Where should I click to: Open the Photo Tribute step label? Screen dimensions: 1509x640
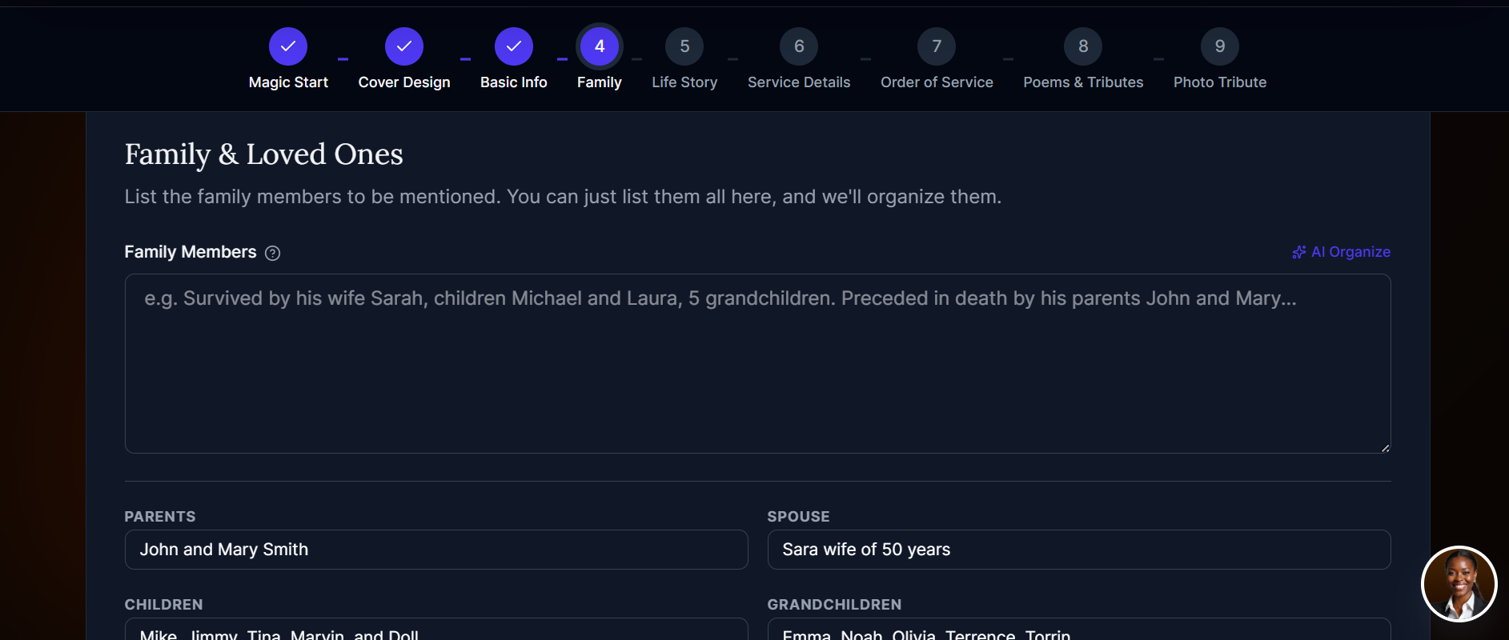(1220, 82)
